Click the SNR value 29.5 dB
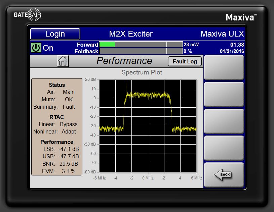Image resolution: width=274 pixels, height=212 pixels. point(69,164)
